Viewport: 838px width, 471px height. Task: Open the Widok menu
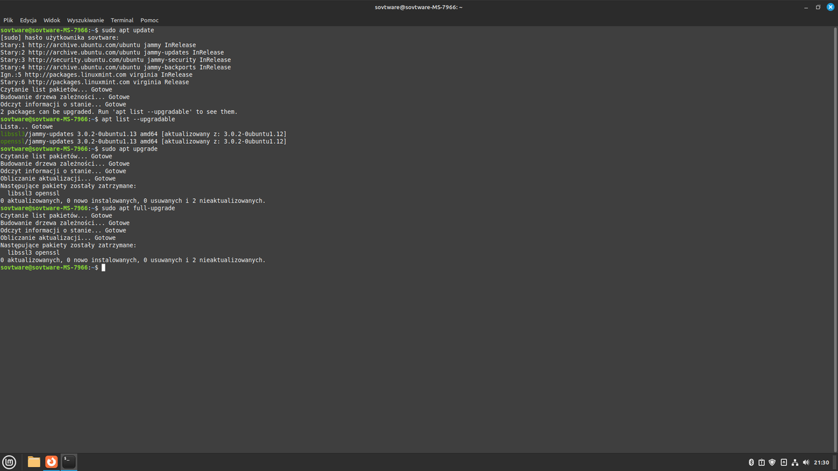(52, 20)
